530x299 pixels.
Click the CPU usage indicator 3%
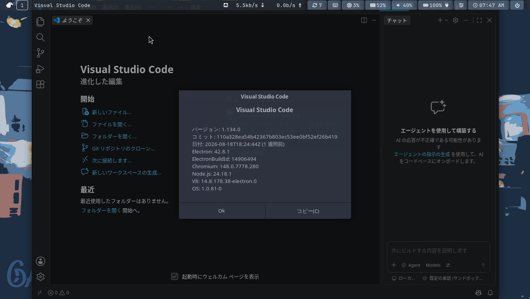(353, 5)
